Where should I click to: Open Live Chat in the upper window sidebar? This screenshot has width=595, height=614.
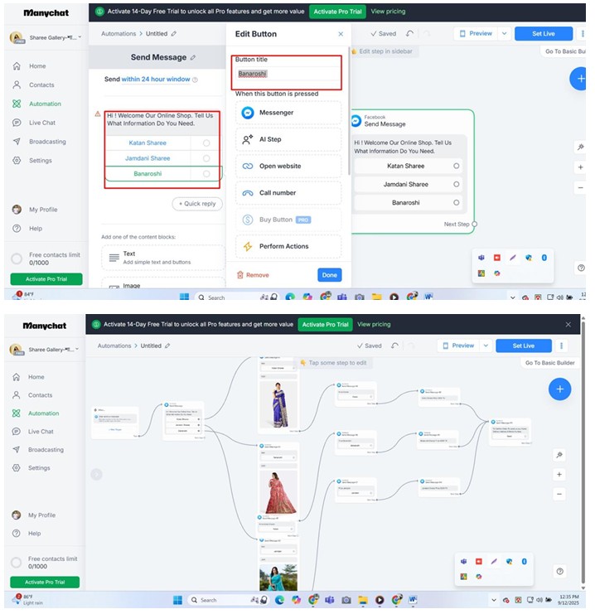41,123
